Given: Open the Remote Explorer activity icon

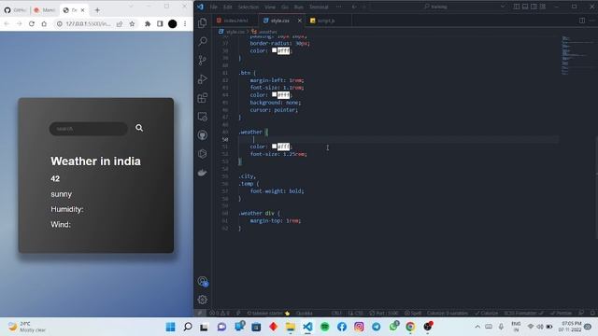Looking at the screenshot, I should pos(203,117).
